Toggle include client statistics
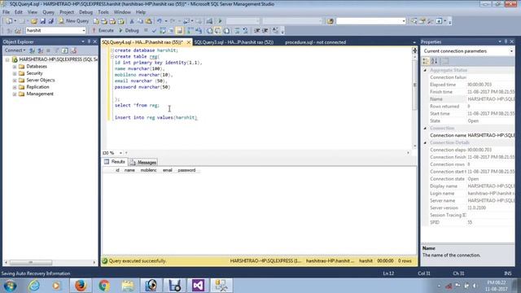The image size is (521, 293). tap(199, 31)
